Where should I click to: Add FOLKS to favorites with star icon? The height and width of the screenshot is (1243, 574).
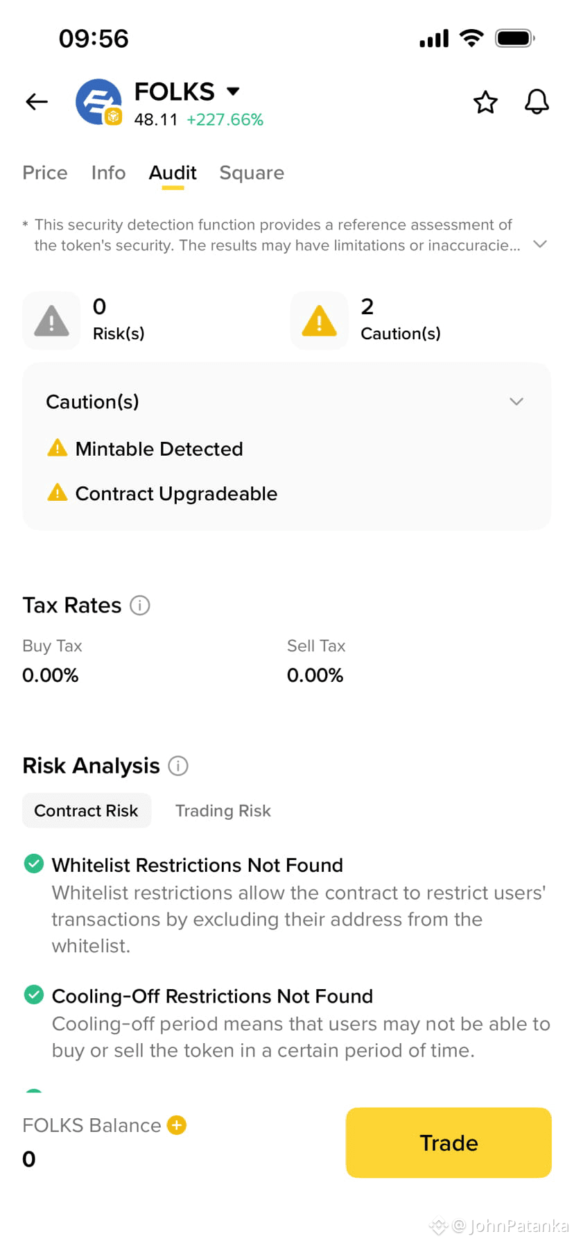click(485, 102)
